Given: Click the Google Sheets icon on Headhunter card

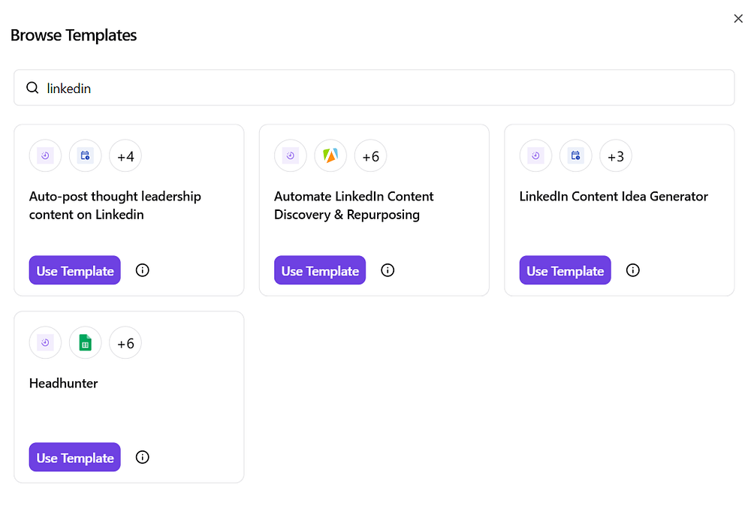Looking at the screenshot, I should [x=86, y=343].
